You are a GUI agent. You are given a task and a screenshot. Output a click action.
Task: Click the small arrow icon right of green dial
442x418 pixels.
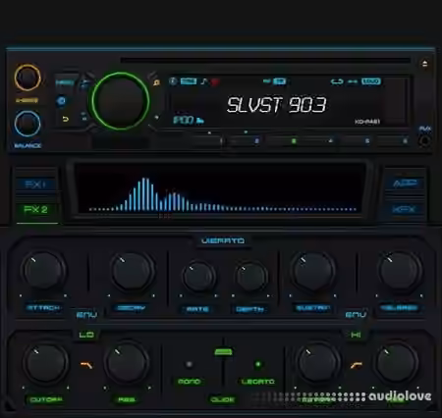156,117
